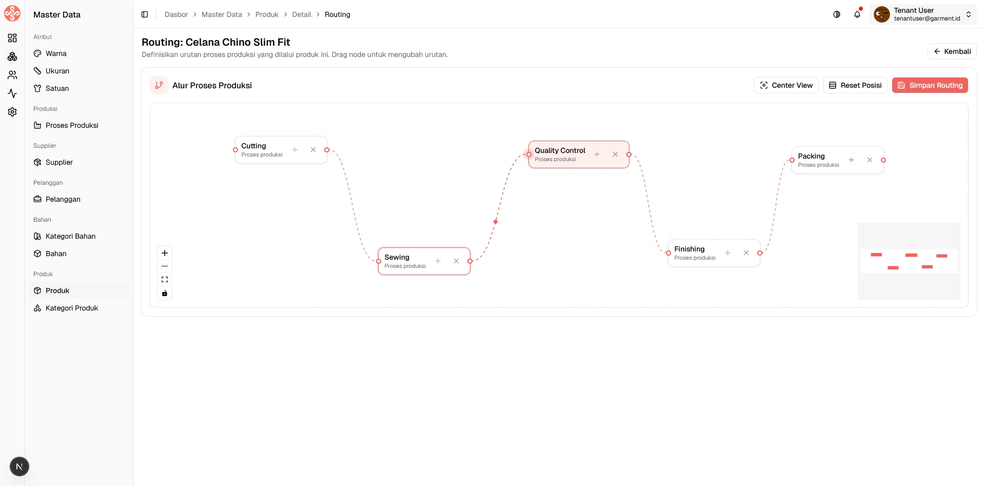985x486 pixels.
Task: Open the notifications bell
Action: (857, 14)
